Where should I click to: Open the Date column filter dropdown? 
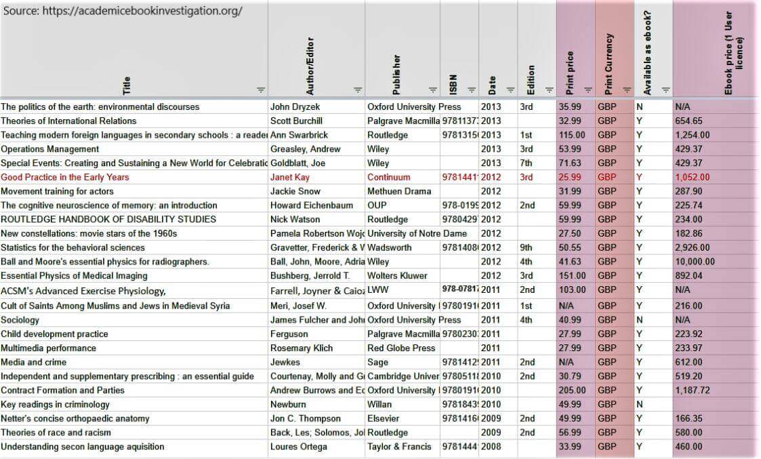point(510,90)
